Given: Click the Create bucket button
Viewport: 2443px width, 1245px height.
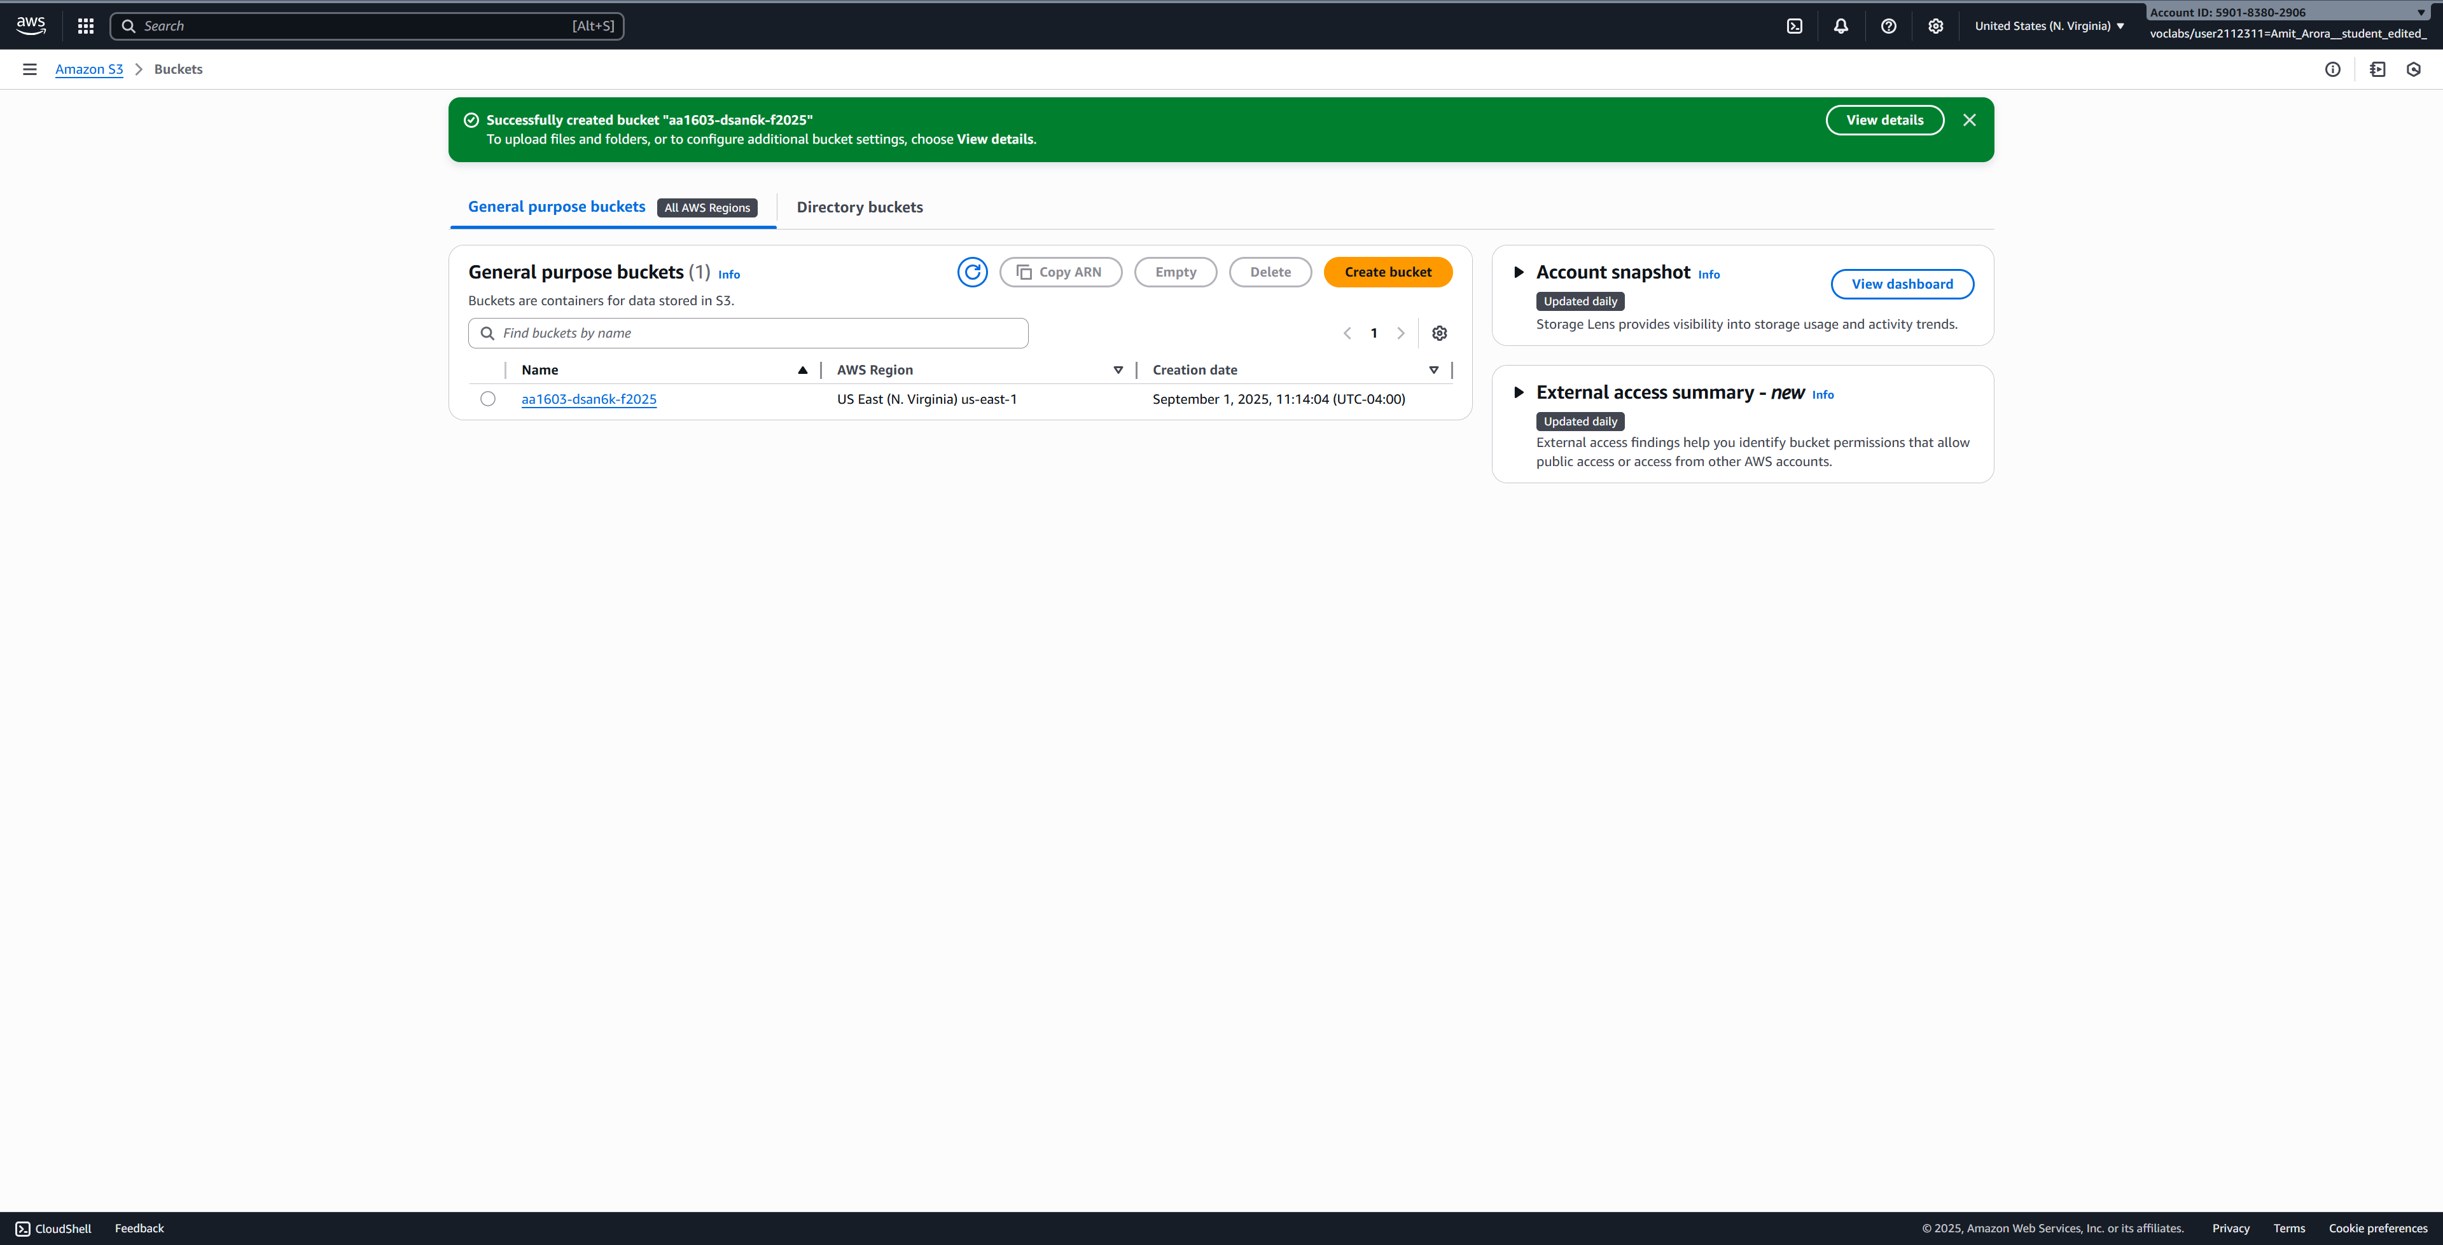Looking at the screenshot, I should [1388, 272].
